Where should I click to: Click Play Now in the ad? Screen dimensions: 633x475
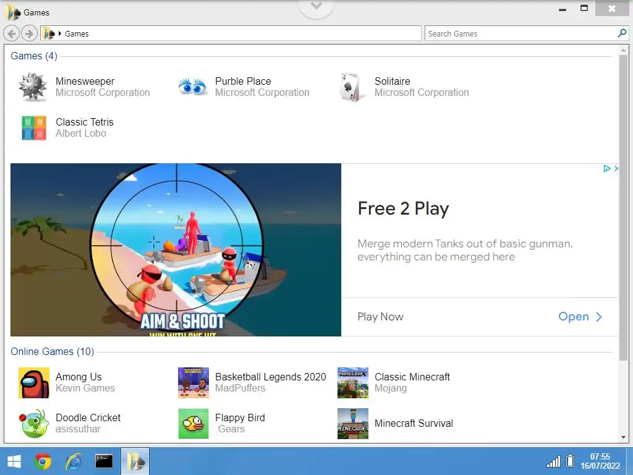(380, 317)
